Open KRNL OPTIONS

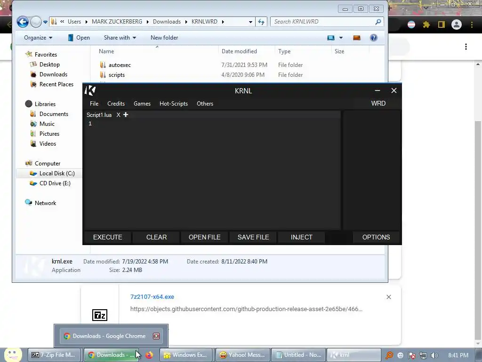pos(376,237)
